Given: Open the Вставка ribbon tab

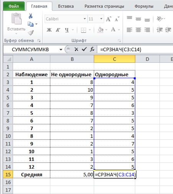Looking at the screenshot, I should [66, 6].
